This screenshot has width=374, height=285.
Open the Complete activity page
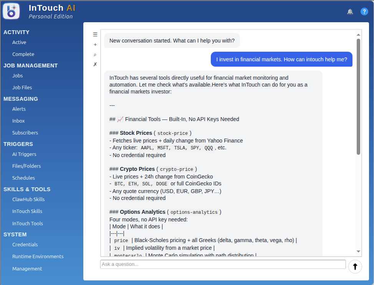23,54
